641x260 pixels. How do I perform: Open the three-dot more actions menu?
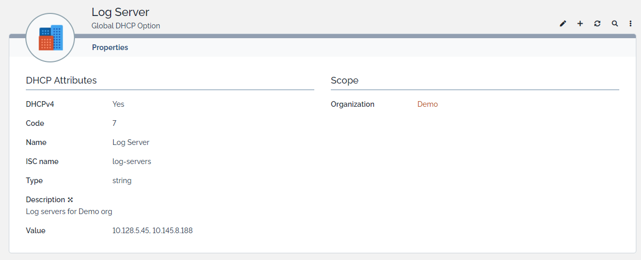click(631, 24)
